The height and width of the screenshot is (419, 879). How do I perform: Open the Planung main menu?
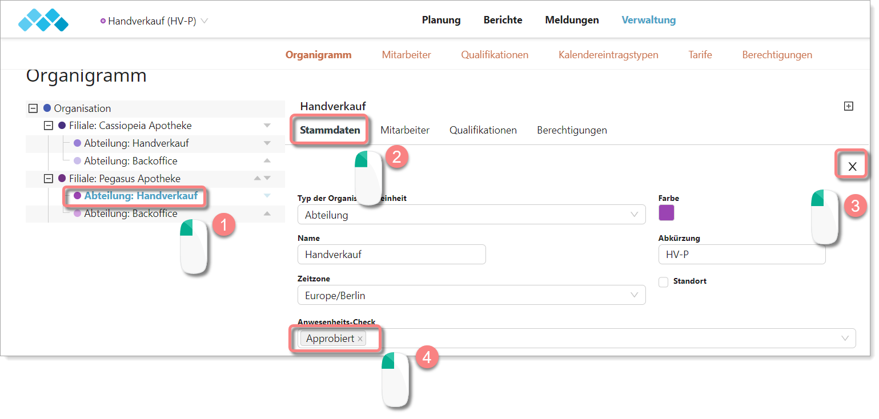pos(441,20)
